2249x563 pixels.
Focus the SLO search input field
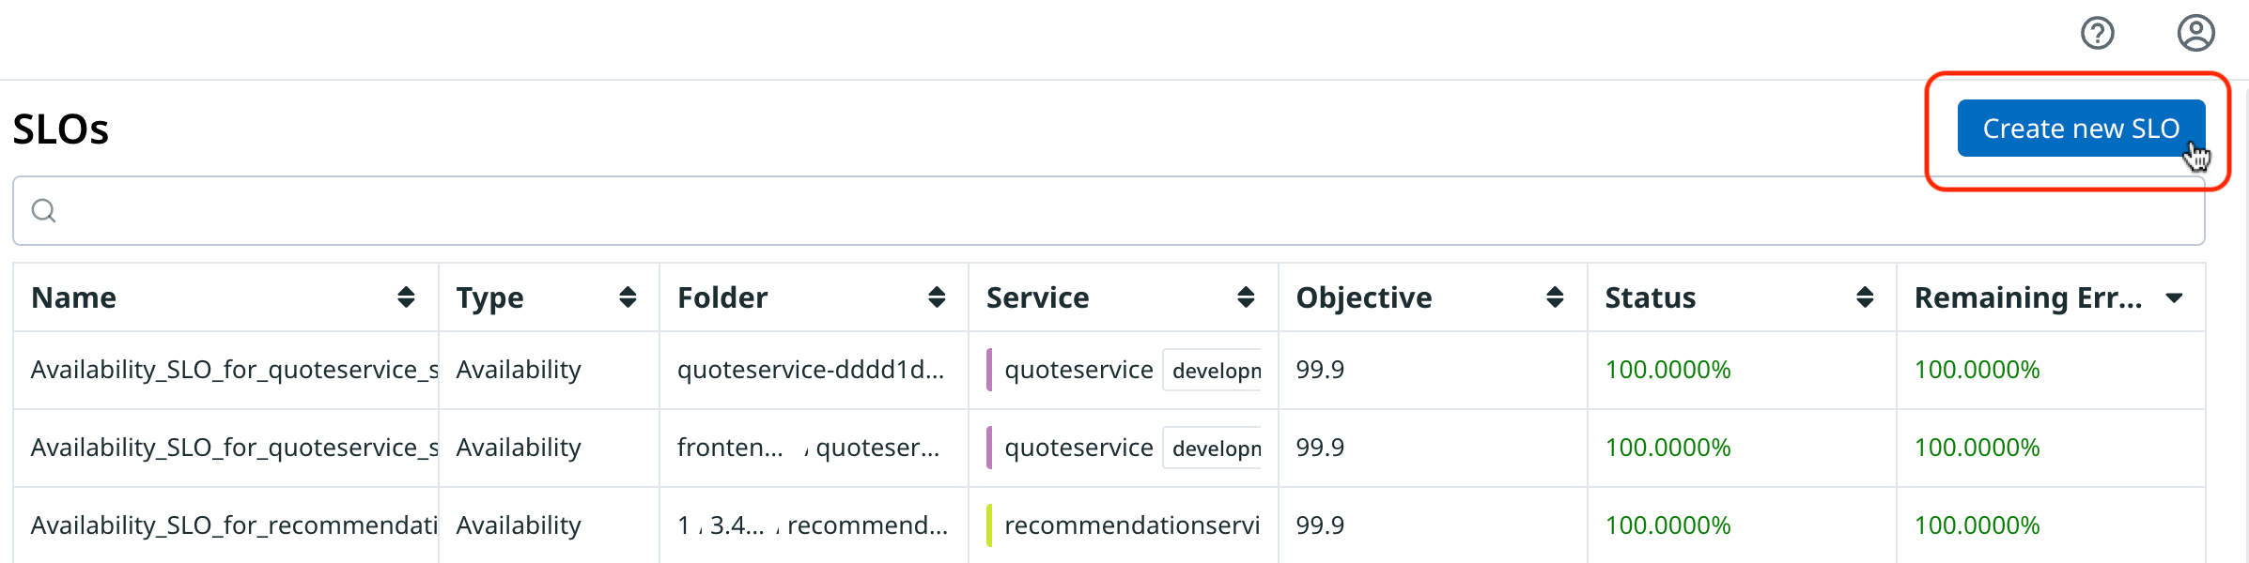[1109, 210]
